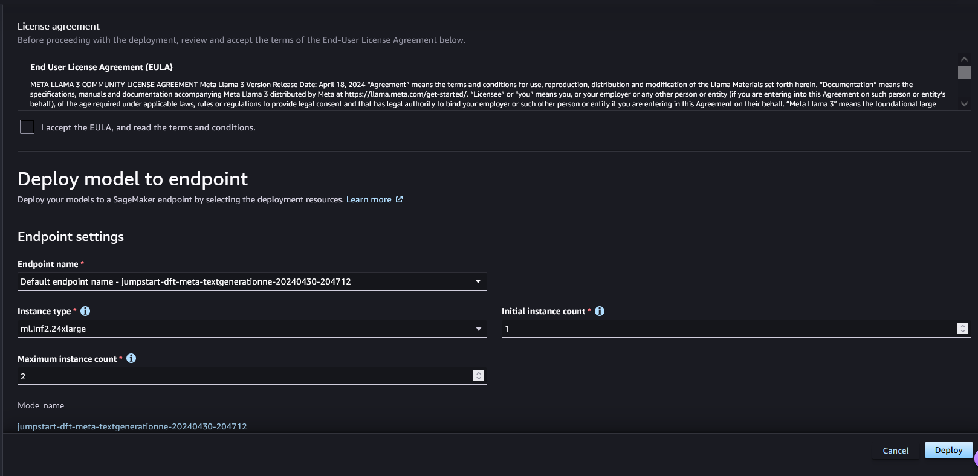The width and height of the screenshot is (978, 476).
Task: Click the "Instance type" field label
Action: click(x=44, y=311)
